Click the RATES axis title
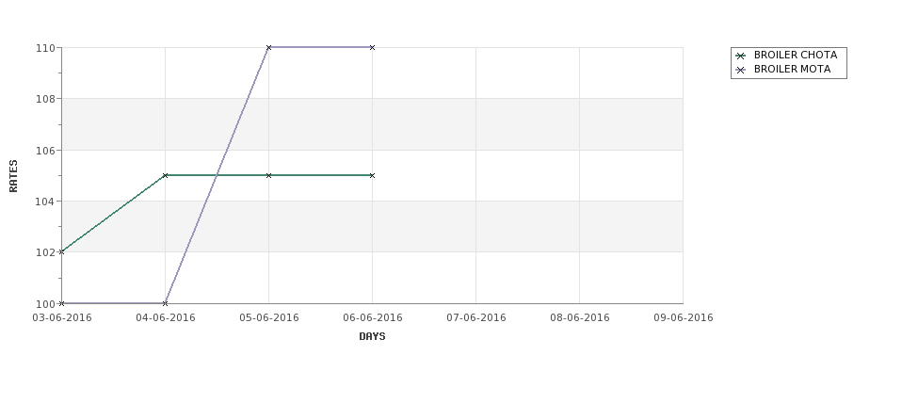The image size is (918, 404). pos(13,176)
